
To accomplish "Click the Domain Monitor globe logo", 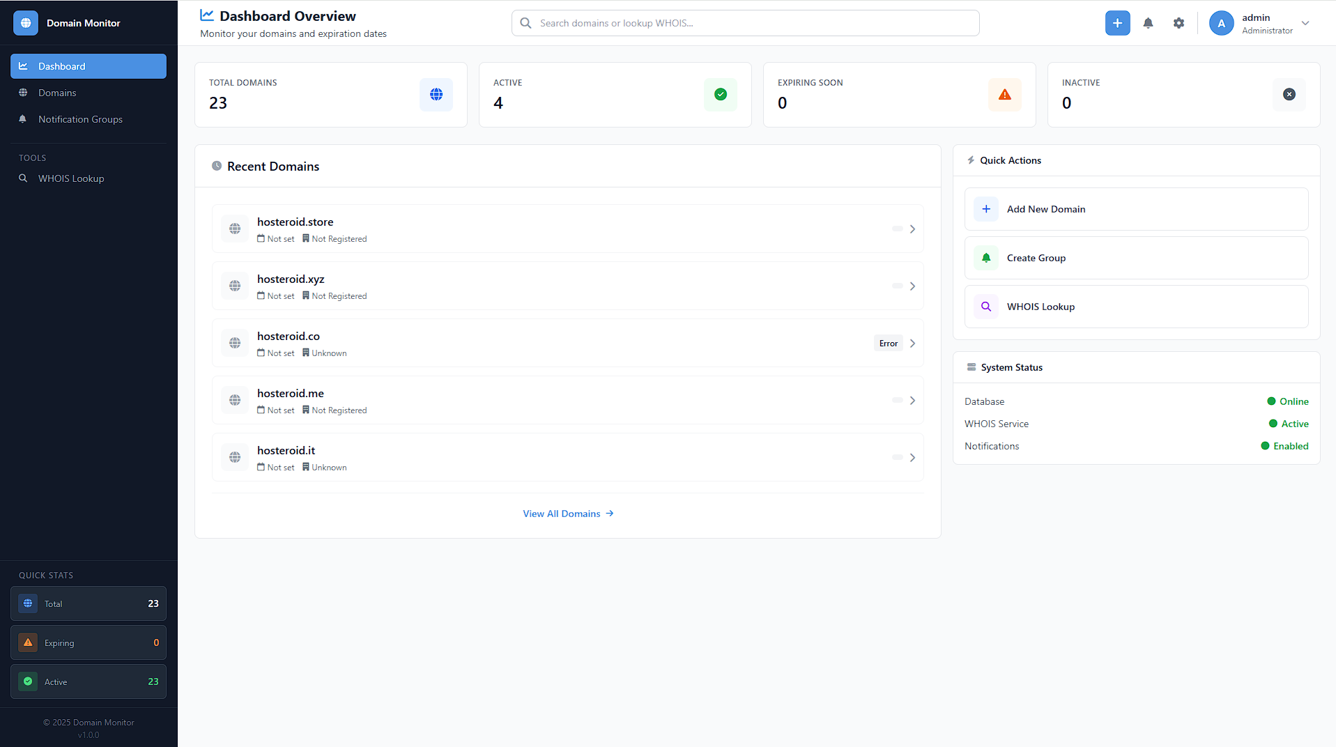I will coord(26,23).
